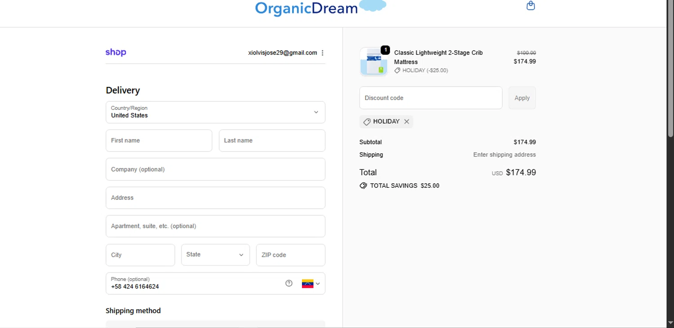This screenshot has width=674, height=328.
Task: Focus the ZIP code field
Action: (291, 255)
